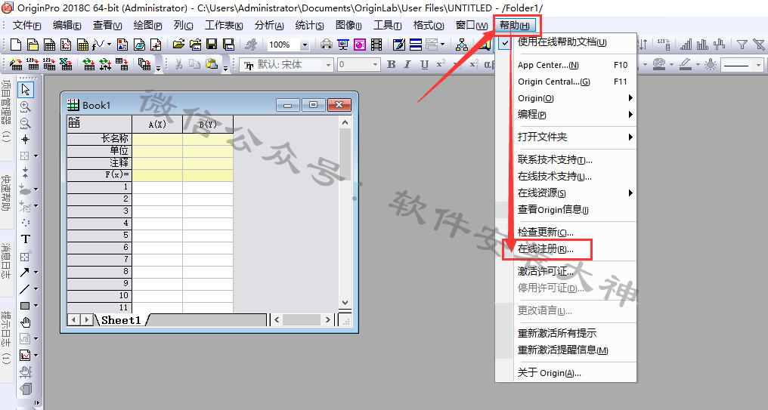The width and height of the screenshot is (768, 410).
Task: Expand the 打开文件夹 submenu
Action: pyautogui.click(x=565, y=137)
